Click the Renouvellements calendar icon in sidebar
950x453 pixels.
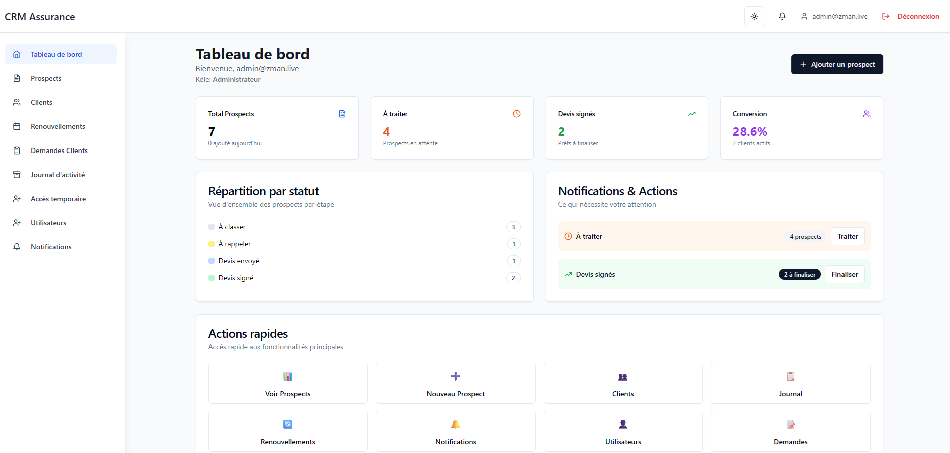[x=17, y=126]
